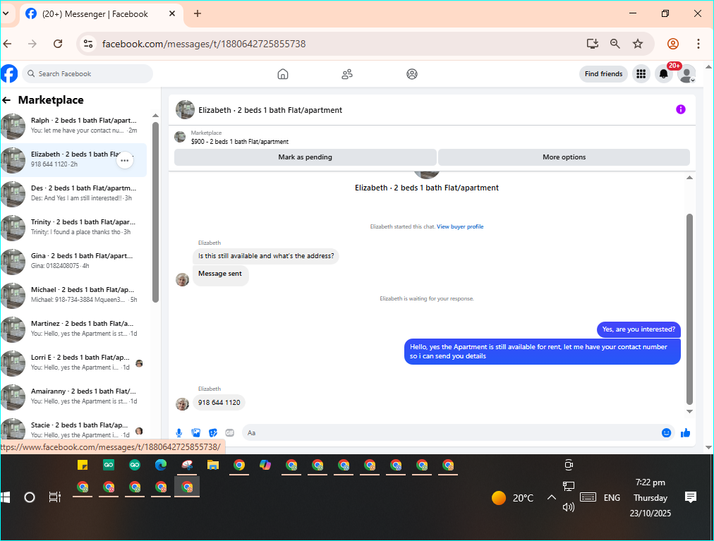The height and width of the screenshot is (541, 714).
Task: Bookmark this page with the star icon
Action: pos(638,44)
